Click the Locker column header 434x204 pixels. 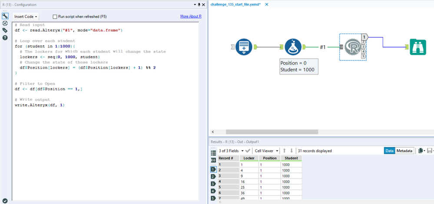[x=249, y=158]
